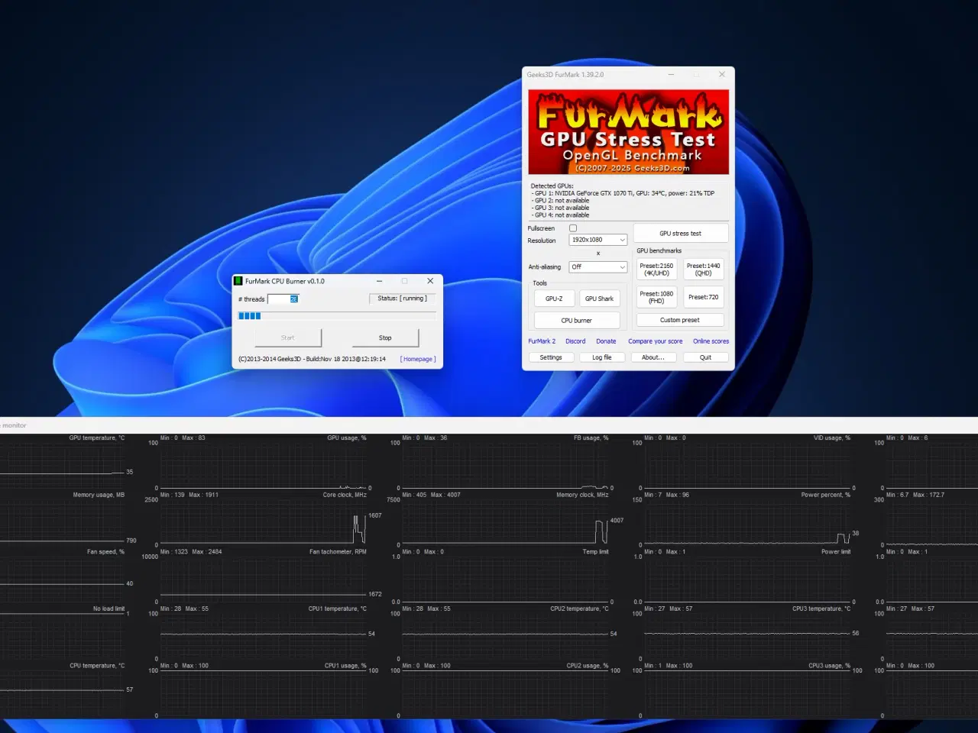Open the CPU burner tool
978x733 pixels.
click(x=577, y=320)
